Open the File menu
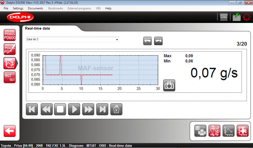This screenshot has width=253, height=148. (6, 8)
